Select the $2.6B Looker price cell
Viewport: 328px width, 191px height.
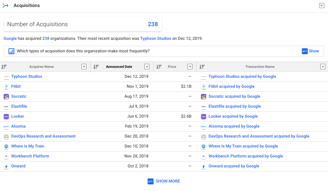tap(186, 116)
